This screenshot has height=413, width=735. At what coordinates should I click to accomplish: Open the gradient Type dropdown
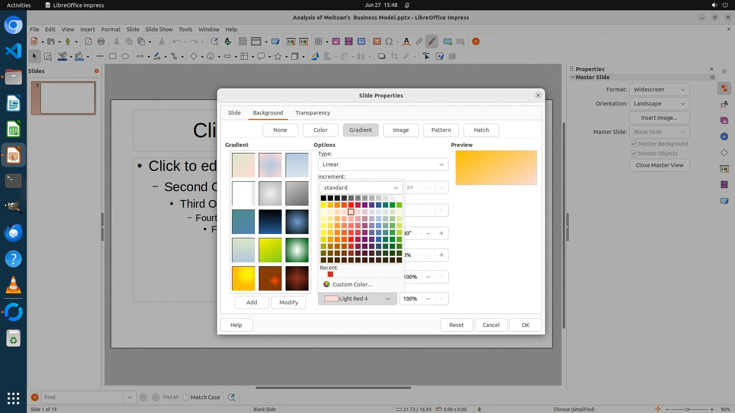383,164
